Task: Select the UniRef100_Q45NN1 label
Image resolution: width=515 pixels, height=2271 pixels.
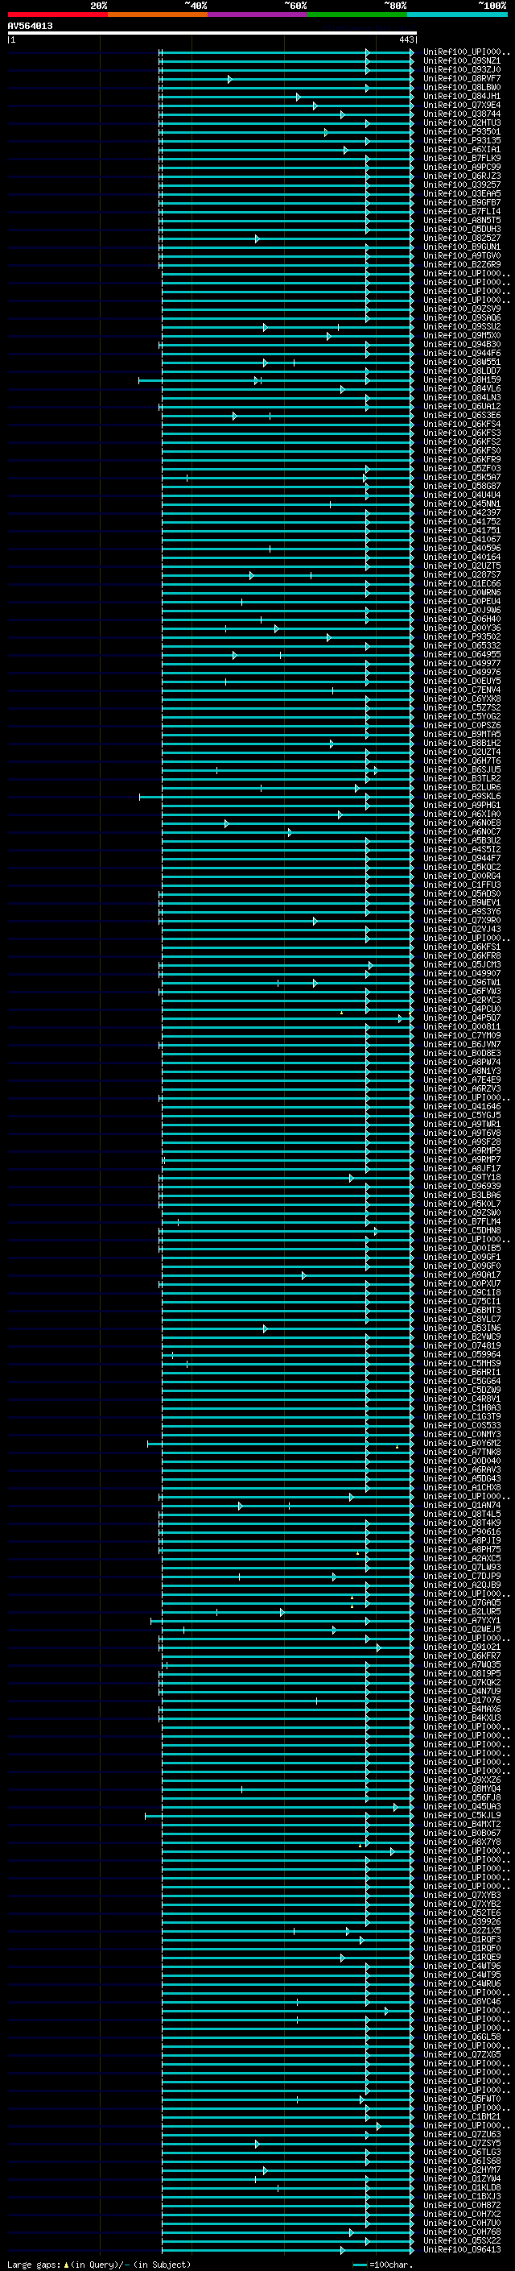Action: [x=462, y=504]
